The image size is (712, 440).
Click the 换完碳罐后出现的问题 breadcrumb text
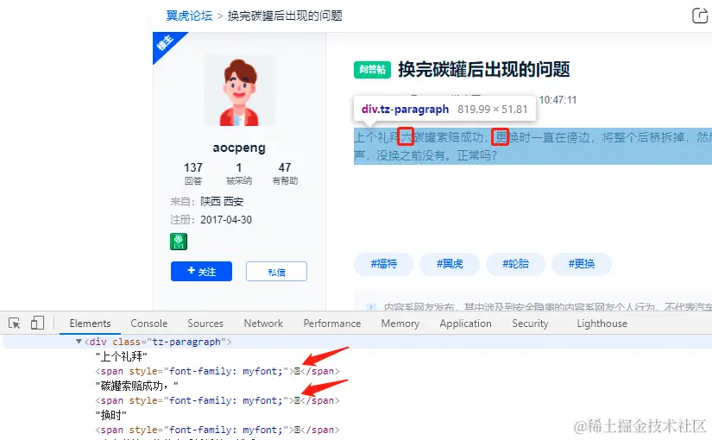click(x=285, y=16)
